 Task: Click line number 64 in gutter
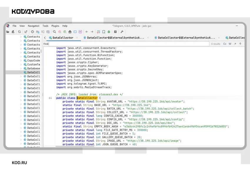tap(50, 98)
